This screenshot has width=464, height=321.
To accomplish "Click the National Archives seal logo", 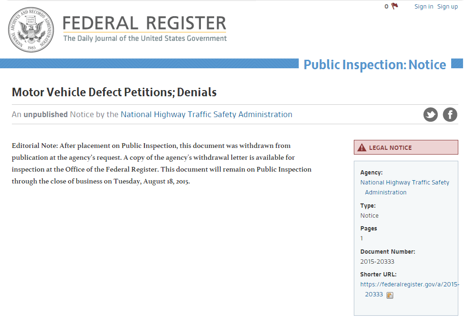I will pos(31,30).
